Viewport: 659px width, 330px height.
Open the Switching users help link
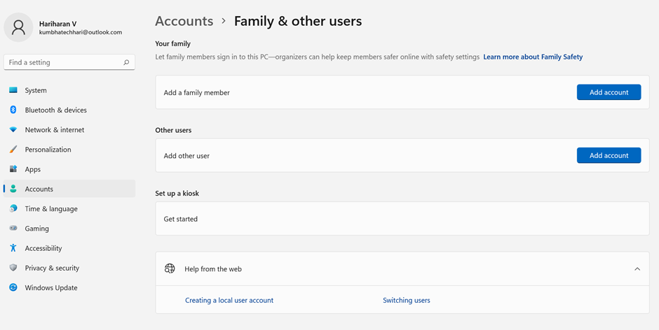click(407, 300)
